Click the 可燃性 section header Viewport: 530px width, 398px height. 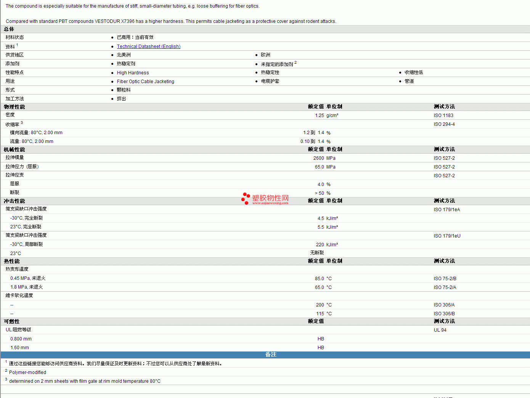pos(12,322)
